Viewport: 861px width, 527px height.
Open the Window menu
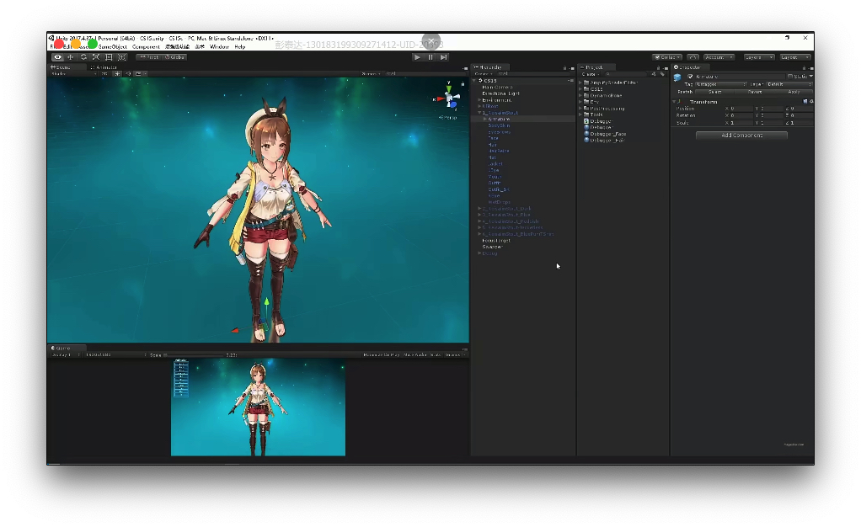220,46
